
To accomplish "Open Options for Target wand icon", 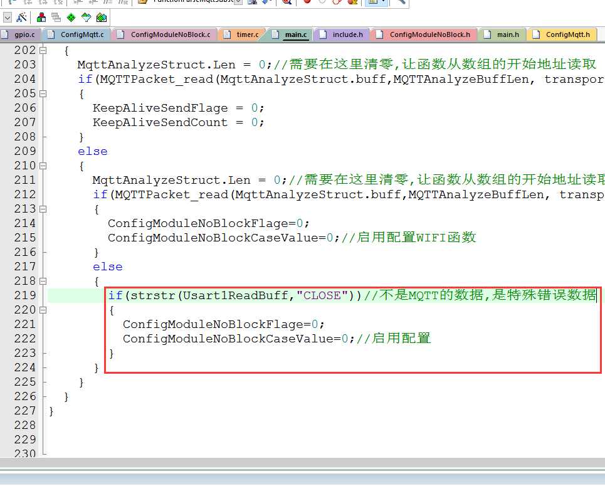I will (21, 18).
